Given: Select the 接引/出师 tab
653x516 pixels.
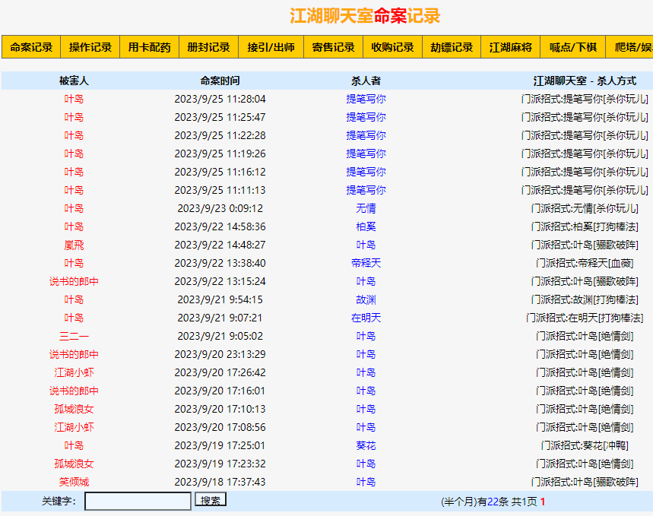Looking at the screenshot, I should coord(271,47).
